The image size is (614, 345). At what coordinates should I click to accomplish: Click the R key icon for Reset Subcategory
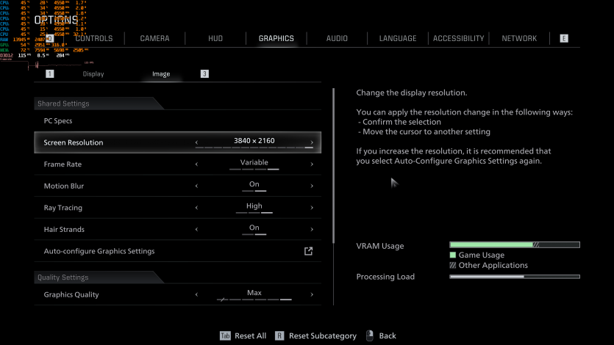pyautogui.click(x=279, y=335)
